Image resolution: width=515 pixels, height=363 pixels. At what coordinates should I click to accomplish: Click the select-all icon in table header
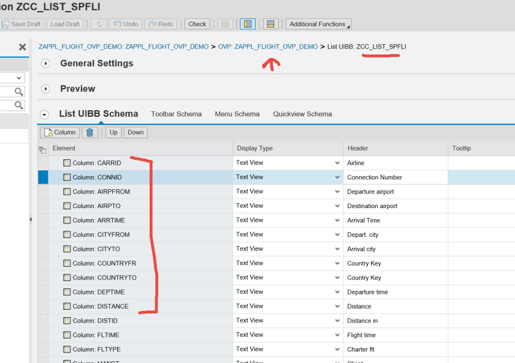click(x=42, y=149)
